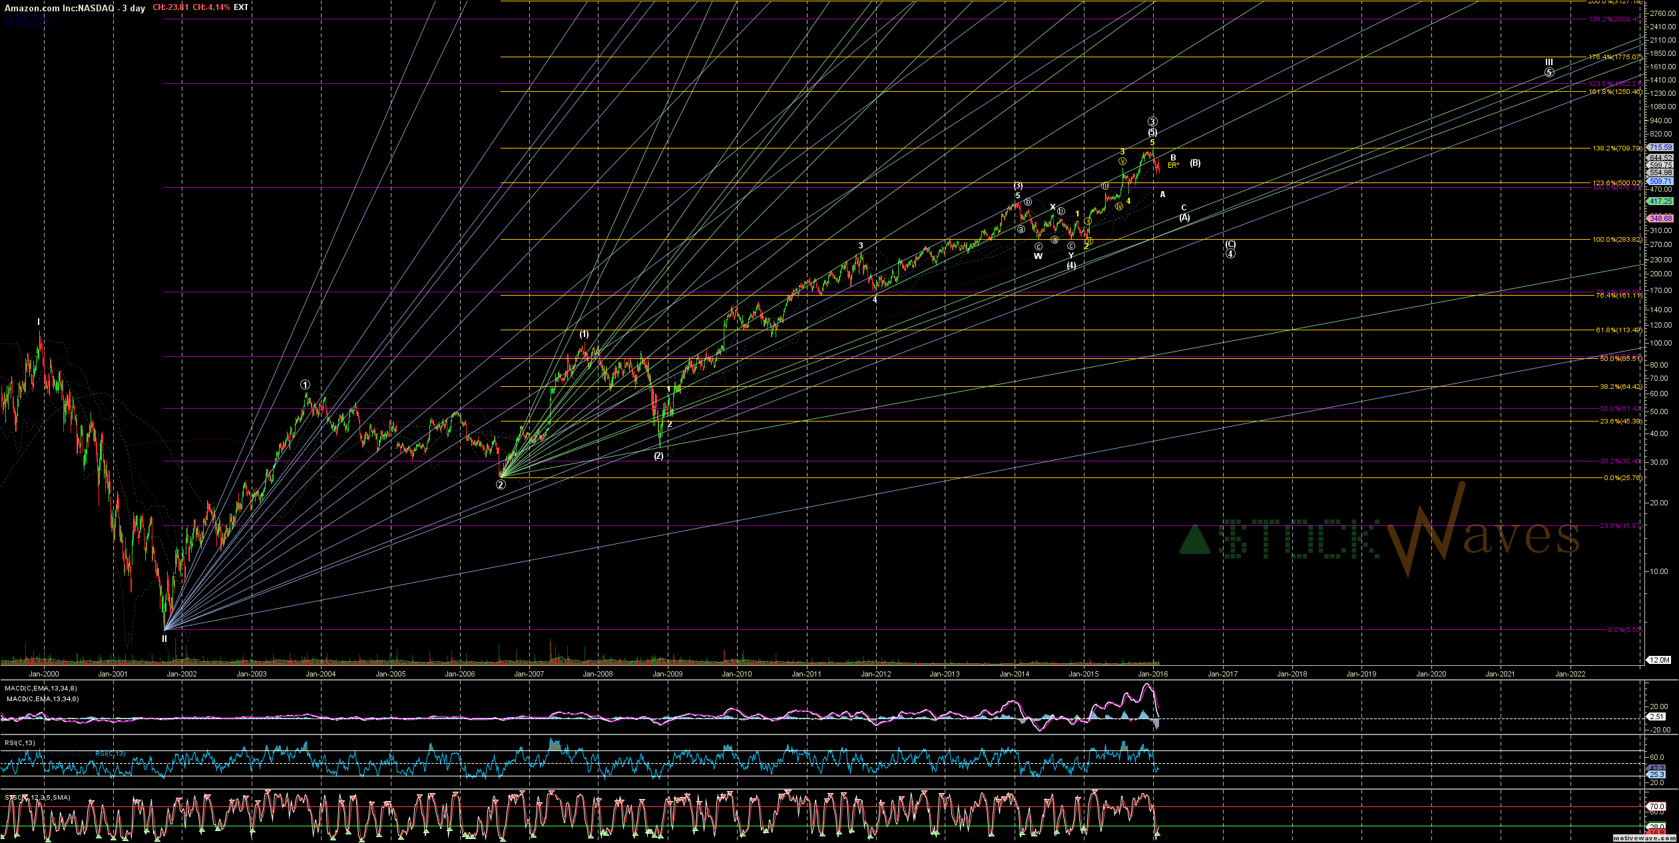This screenshot has width=1679, height=843.
Task: Select the W wave label near 2014
Action: pyautogui.click(x=1038, y=256)
